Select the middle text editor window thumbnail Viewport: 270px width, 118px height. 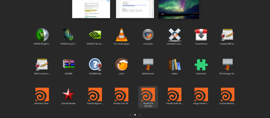click(x=135, y=9)
